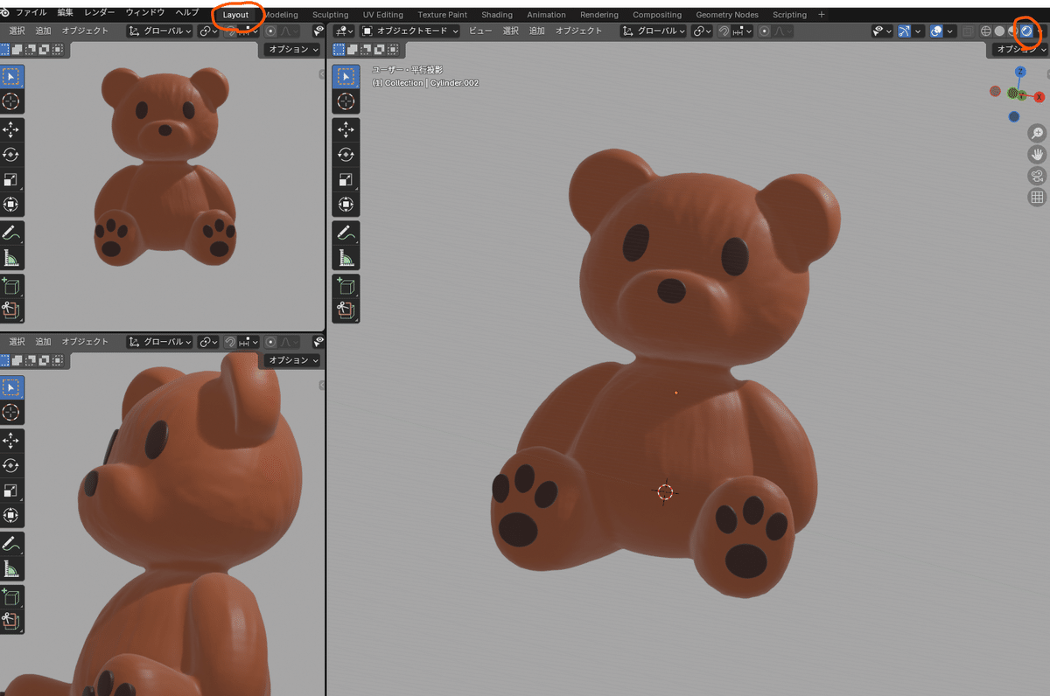1050x696 pixels.
Task: Open the オブジェクト menu in the top-left viewport header
Action: 85,31
